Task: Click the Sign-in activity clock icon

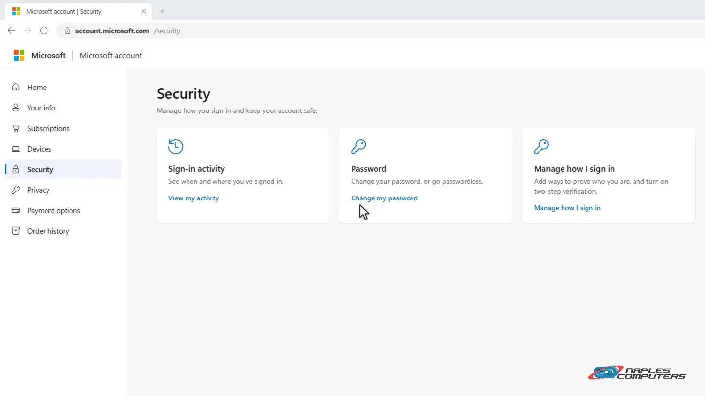Action: 175,146
